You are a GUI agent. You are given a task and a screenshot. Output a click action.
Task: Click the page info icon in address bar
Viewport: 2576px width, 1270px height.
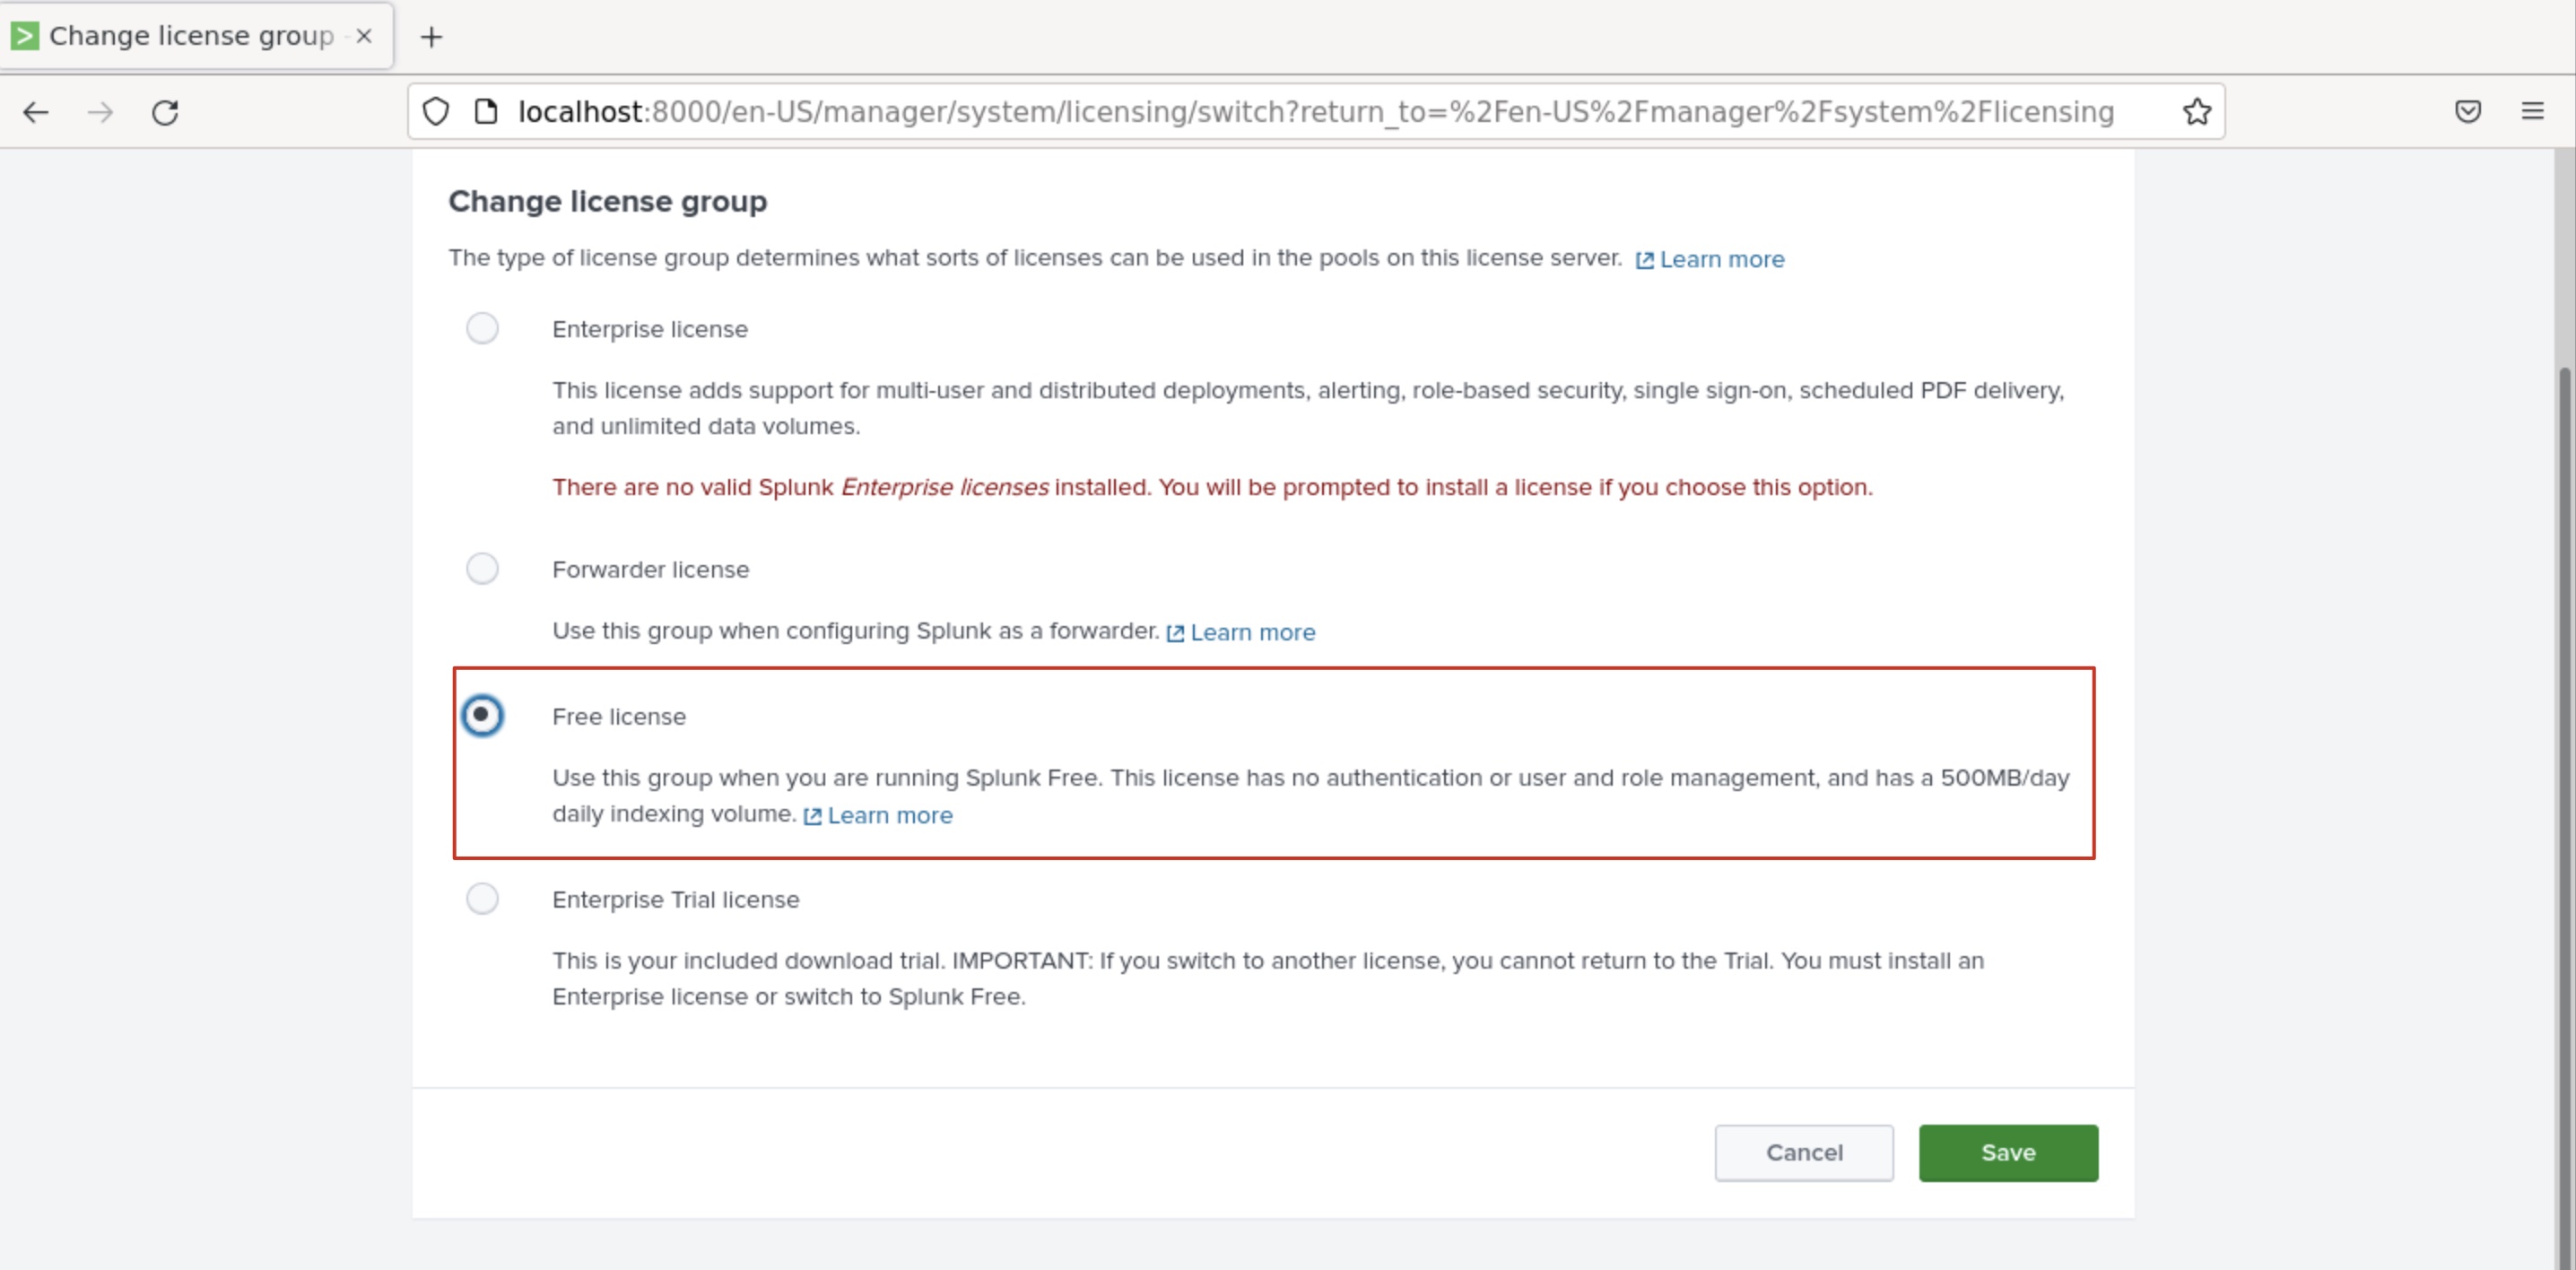[x=486, y=112]
